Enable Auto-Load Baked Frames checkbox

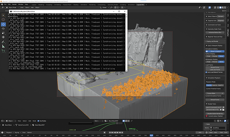coord(206,72)
